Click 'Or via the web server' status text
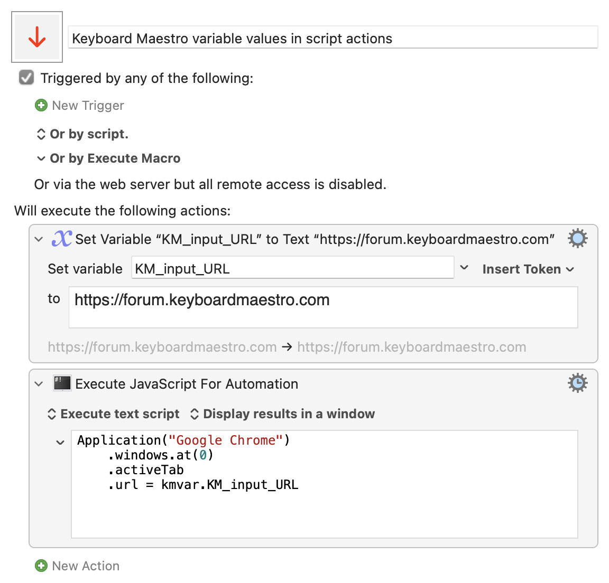 (x=210, y=184)
